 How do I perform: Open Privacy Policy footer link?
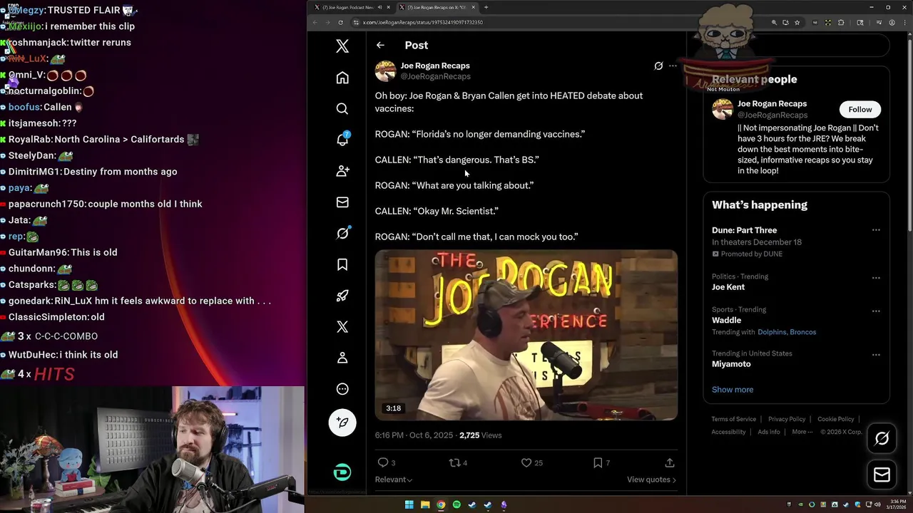coord(787,419)
